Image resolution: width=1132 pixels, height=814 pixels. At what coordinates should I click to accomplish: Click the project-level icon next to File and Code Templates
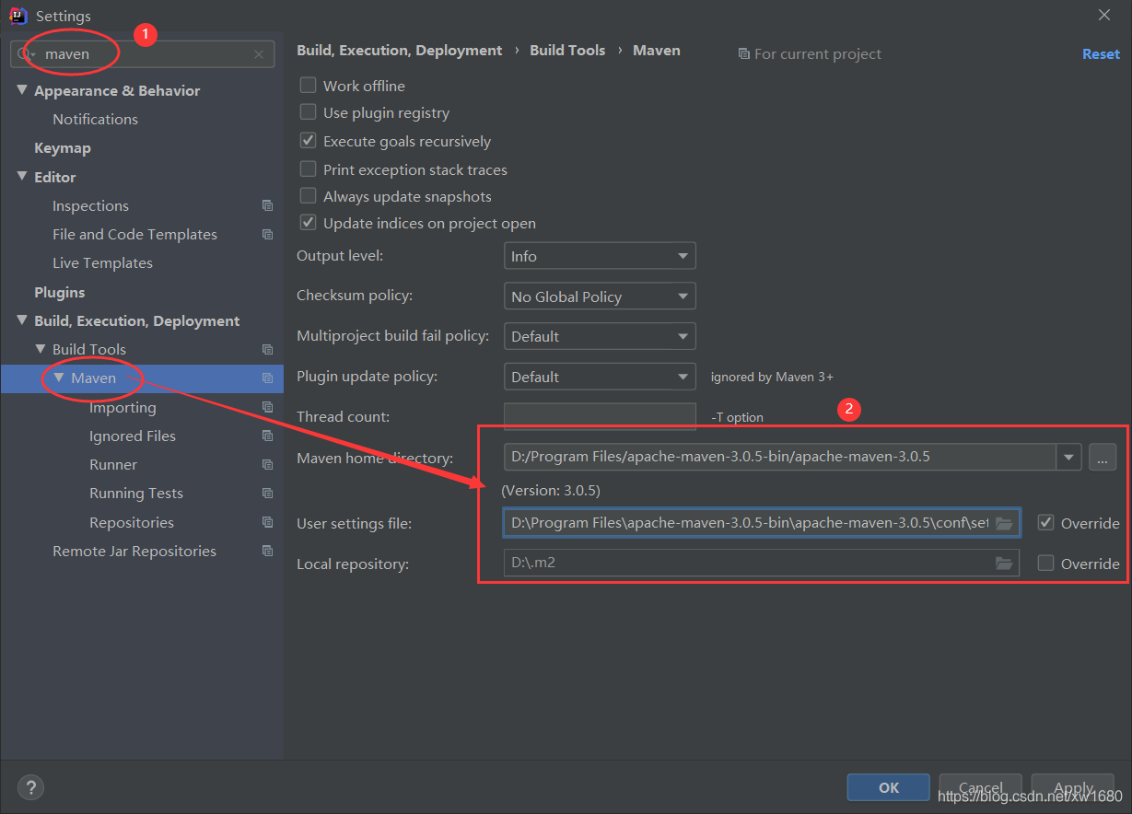coord(267,234)
